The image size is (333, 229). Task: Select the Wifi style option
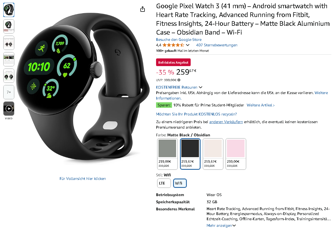[180, 183]
